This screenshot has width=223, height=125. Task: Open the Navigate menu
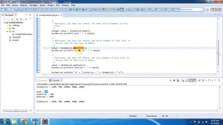pos(33,5)
